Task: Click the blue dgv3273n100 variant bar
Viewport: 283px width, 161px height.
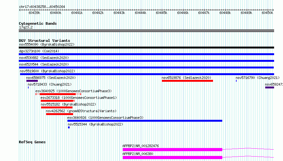Action: point(146,54)
